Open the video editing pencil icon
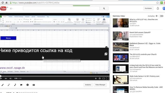 [3, 85]
